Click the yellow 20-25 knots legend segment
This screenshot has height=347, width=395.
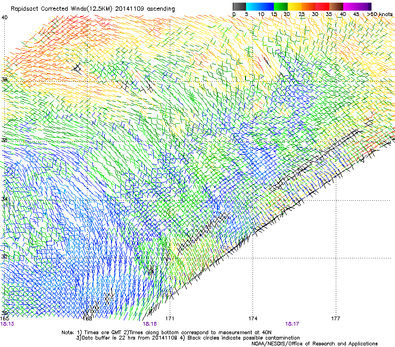(295, 6)
